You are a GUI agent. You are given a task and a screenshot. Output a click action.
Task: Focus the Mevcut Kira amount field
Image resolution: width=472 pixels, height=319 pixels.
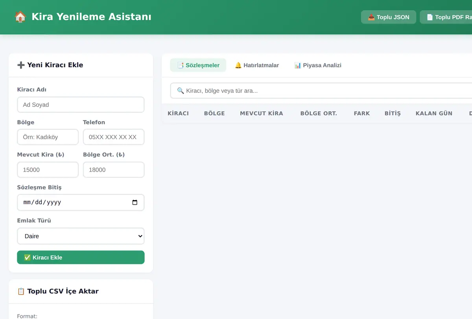coord(48,170)
